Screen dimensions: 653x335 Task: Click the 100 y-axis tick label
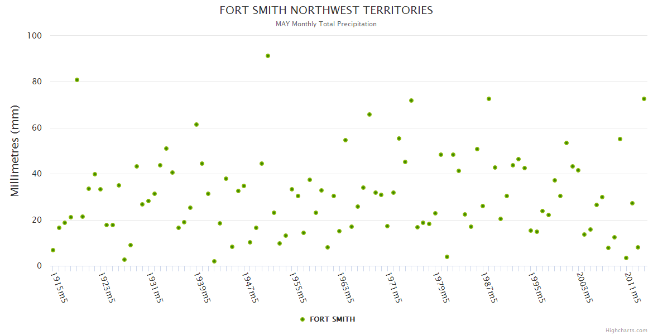[35, 36]
